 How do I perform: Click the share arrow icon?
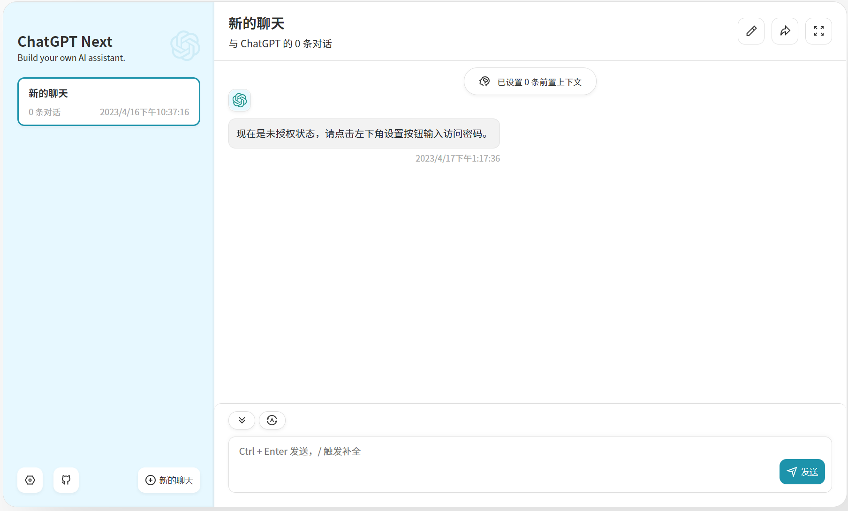tap(785, 31)
